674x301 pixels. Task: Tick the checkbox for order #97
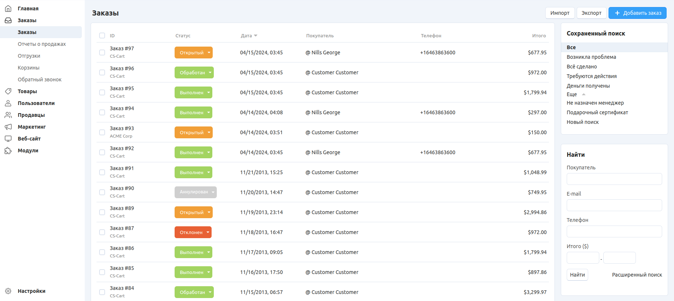(x=102, y=53)
